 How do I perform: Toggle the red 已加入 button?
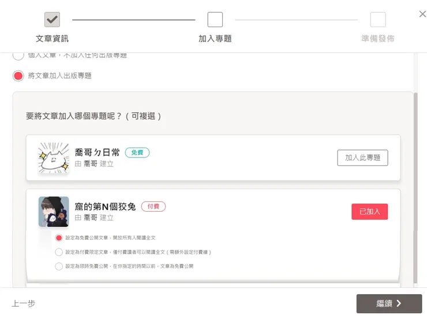point(369,212)
